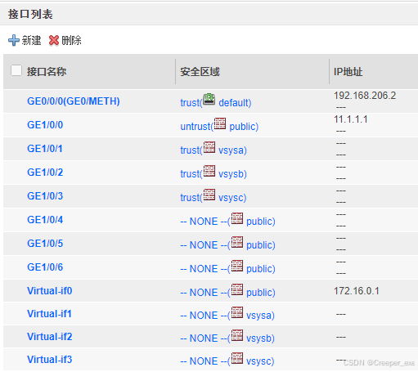Open interface GE1/0/5
The width and height of the screenshot is (418, 372).
(x=45, y=244)
